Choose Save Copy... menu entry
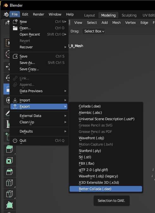Image resolution: width=155 pixels, height=213 pixels. 39,69
